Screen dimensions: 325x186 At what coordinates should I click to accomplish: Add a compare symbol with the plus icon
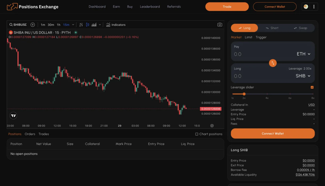[33, 25]
